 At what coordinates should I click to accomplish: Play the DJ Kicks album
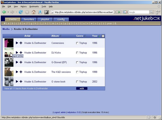(x=17, y=52)
